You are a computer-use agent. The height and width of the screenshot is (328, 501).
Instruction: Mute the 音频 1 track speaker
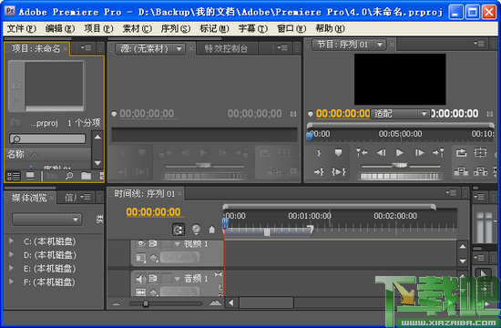click(140, 279)
